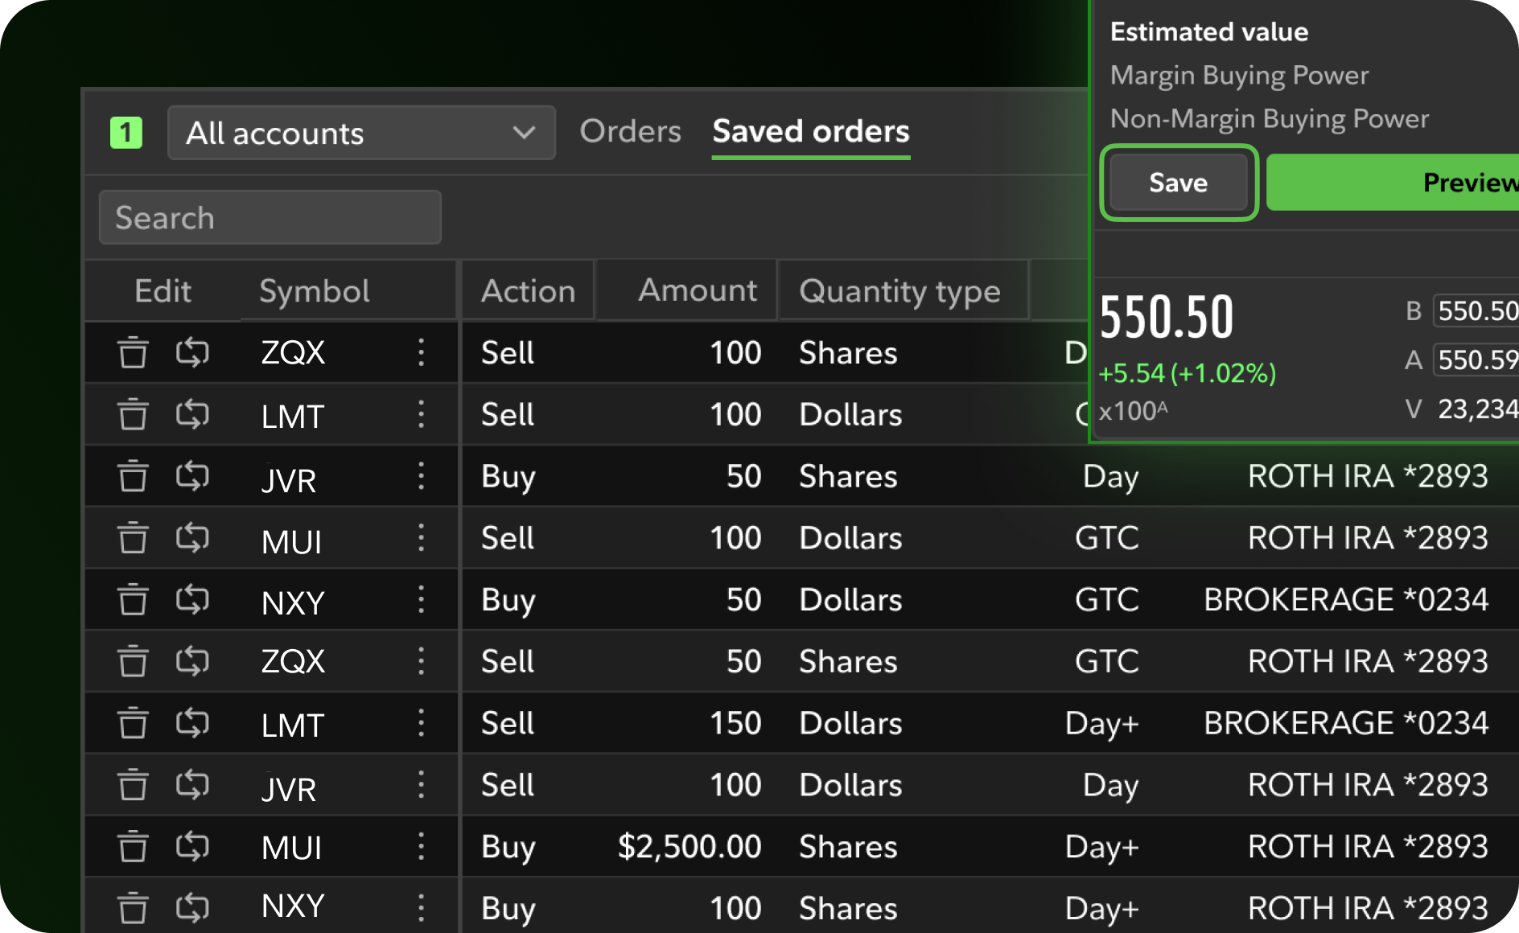Click the bid price 550.50 box
Viewport: 1519px width, 933px height.
[1476, 311]
